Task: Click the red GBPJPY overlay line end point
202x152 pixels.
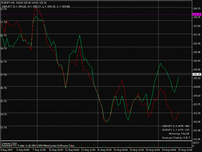Action: [x=178, y=112]
